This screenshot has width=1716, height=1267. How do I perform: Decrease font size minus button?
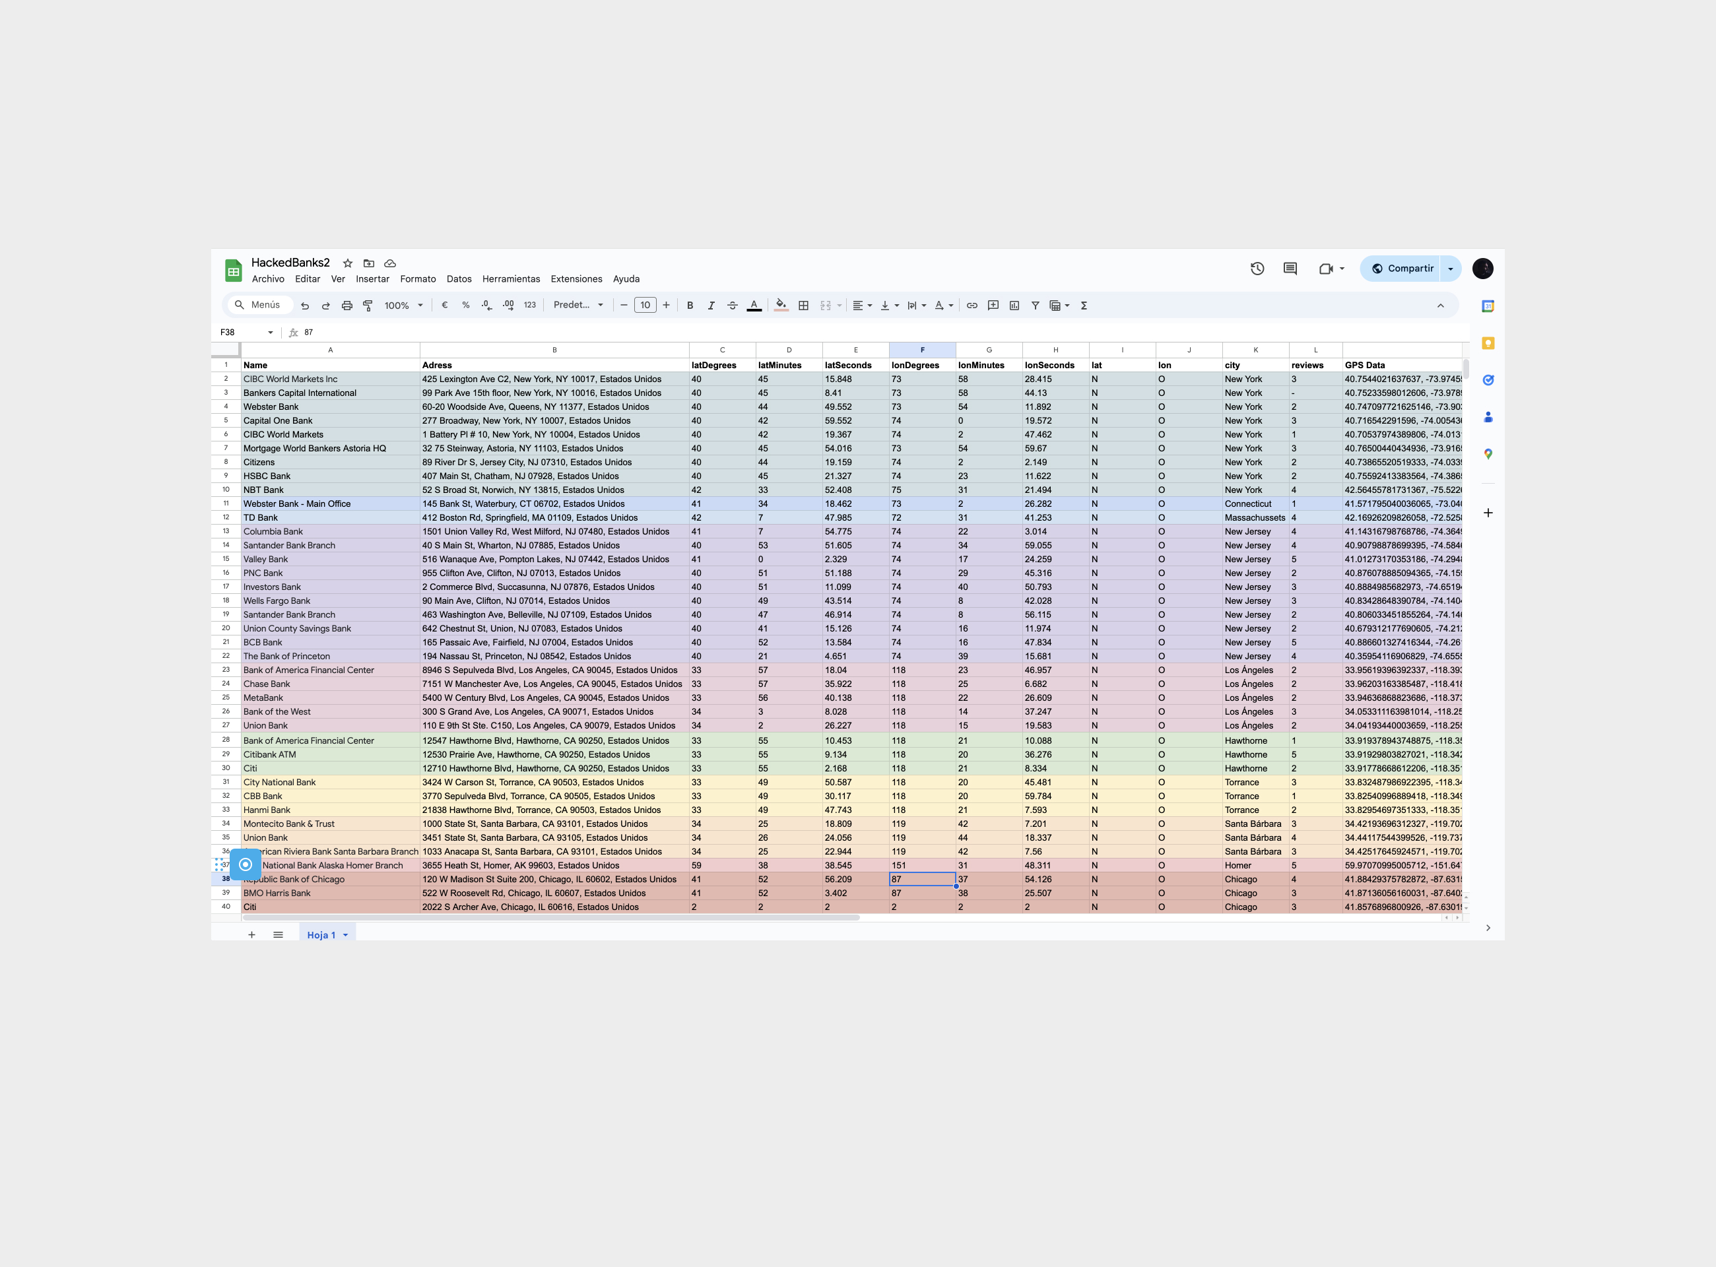click(x=624, y=306)
